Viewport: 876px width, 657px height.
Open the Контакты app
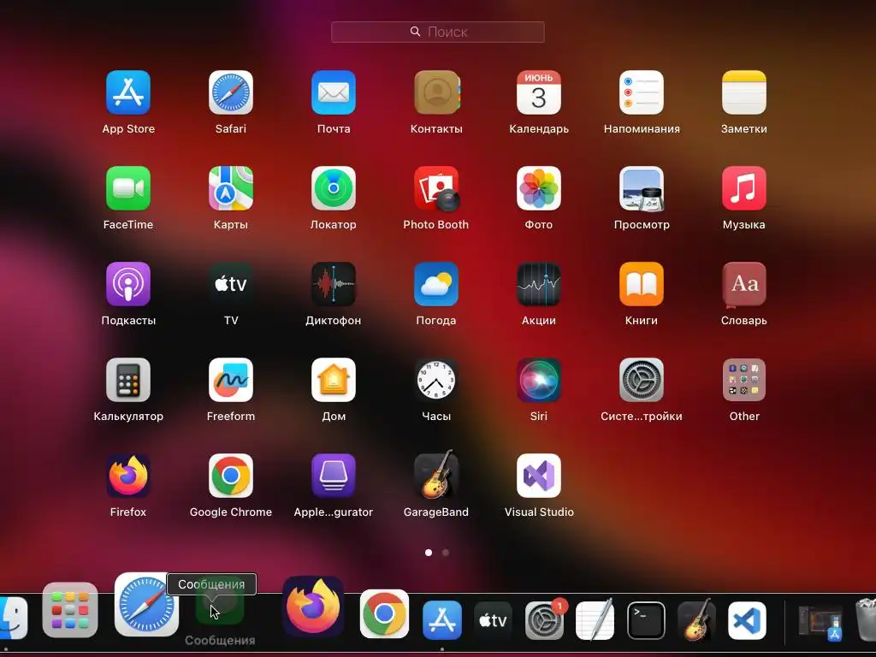click(436, 92)
